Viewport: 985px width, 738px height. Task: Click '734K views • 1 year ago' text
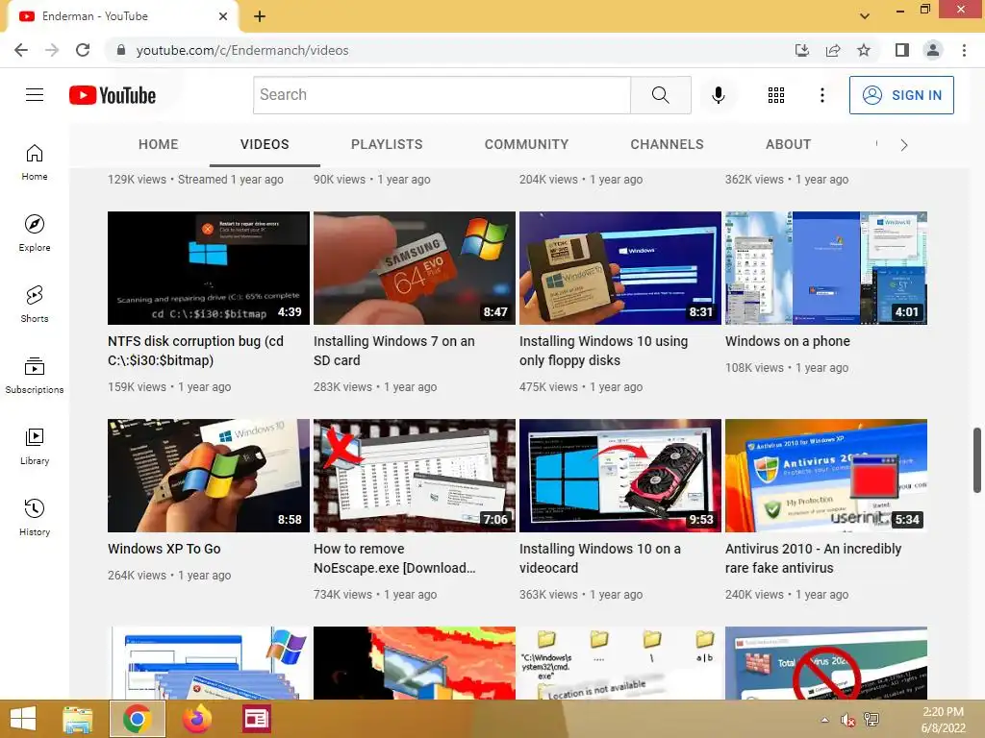375,594
